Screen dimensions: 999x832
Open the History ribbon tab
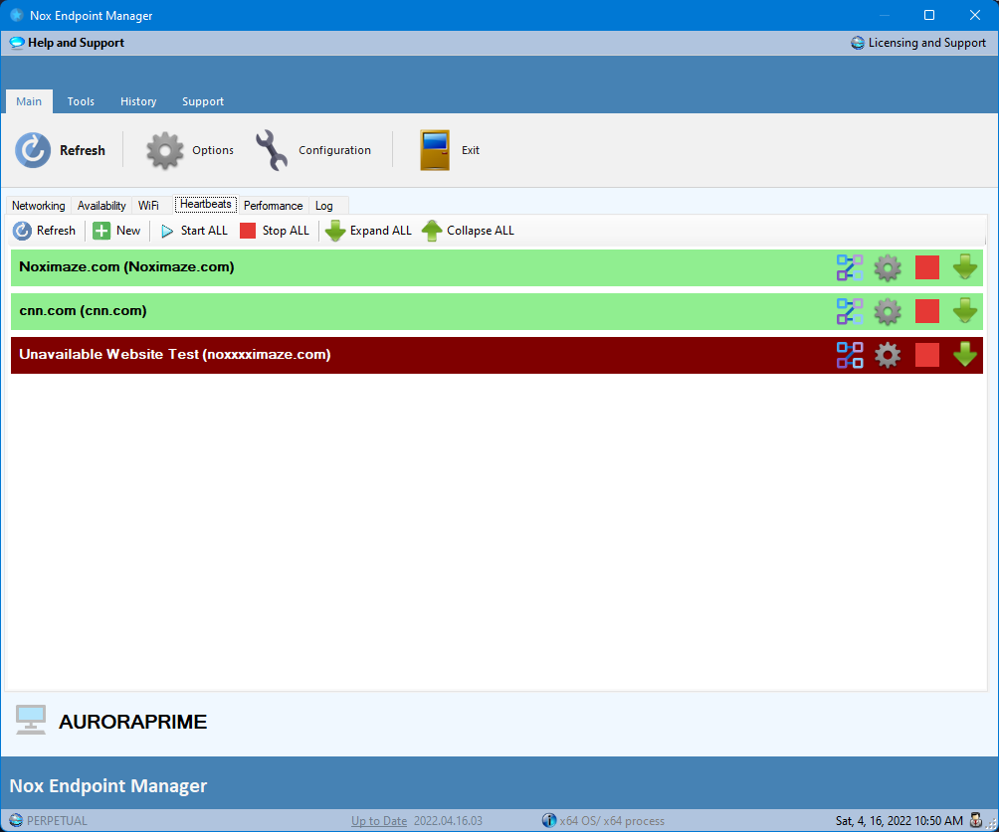click(138, 101)
